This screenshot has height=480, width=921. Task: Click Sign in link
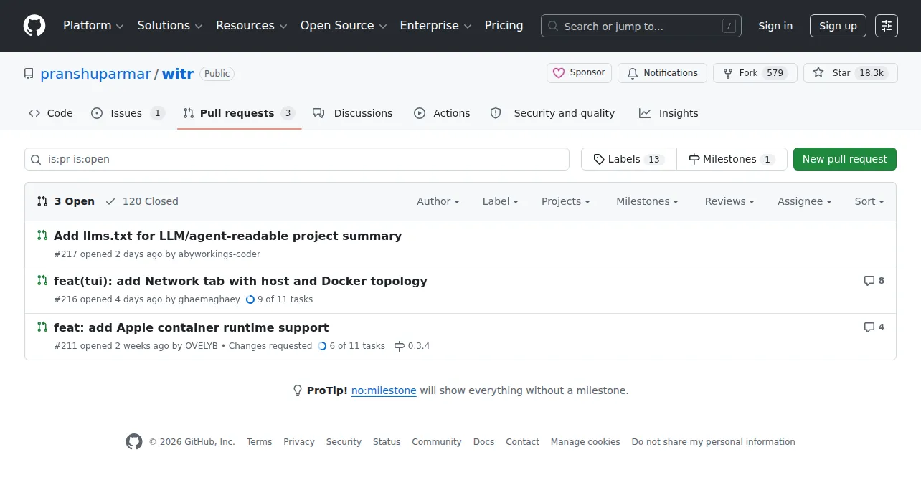[775, 26]
